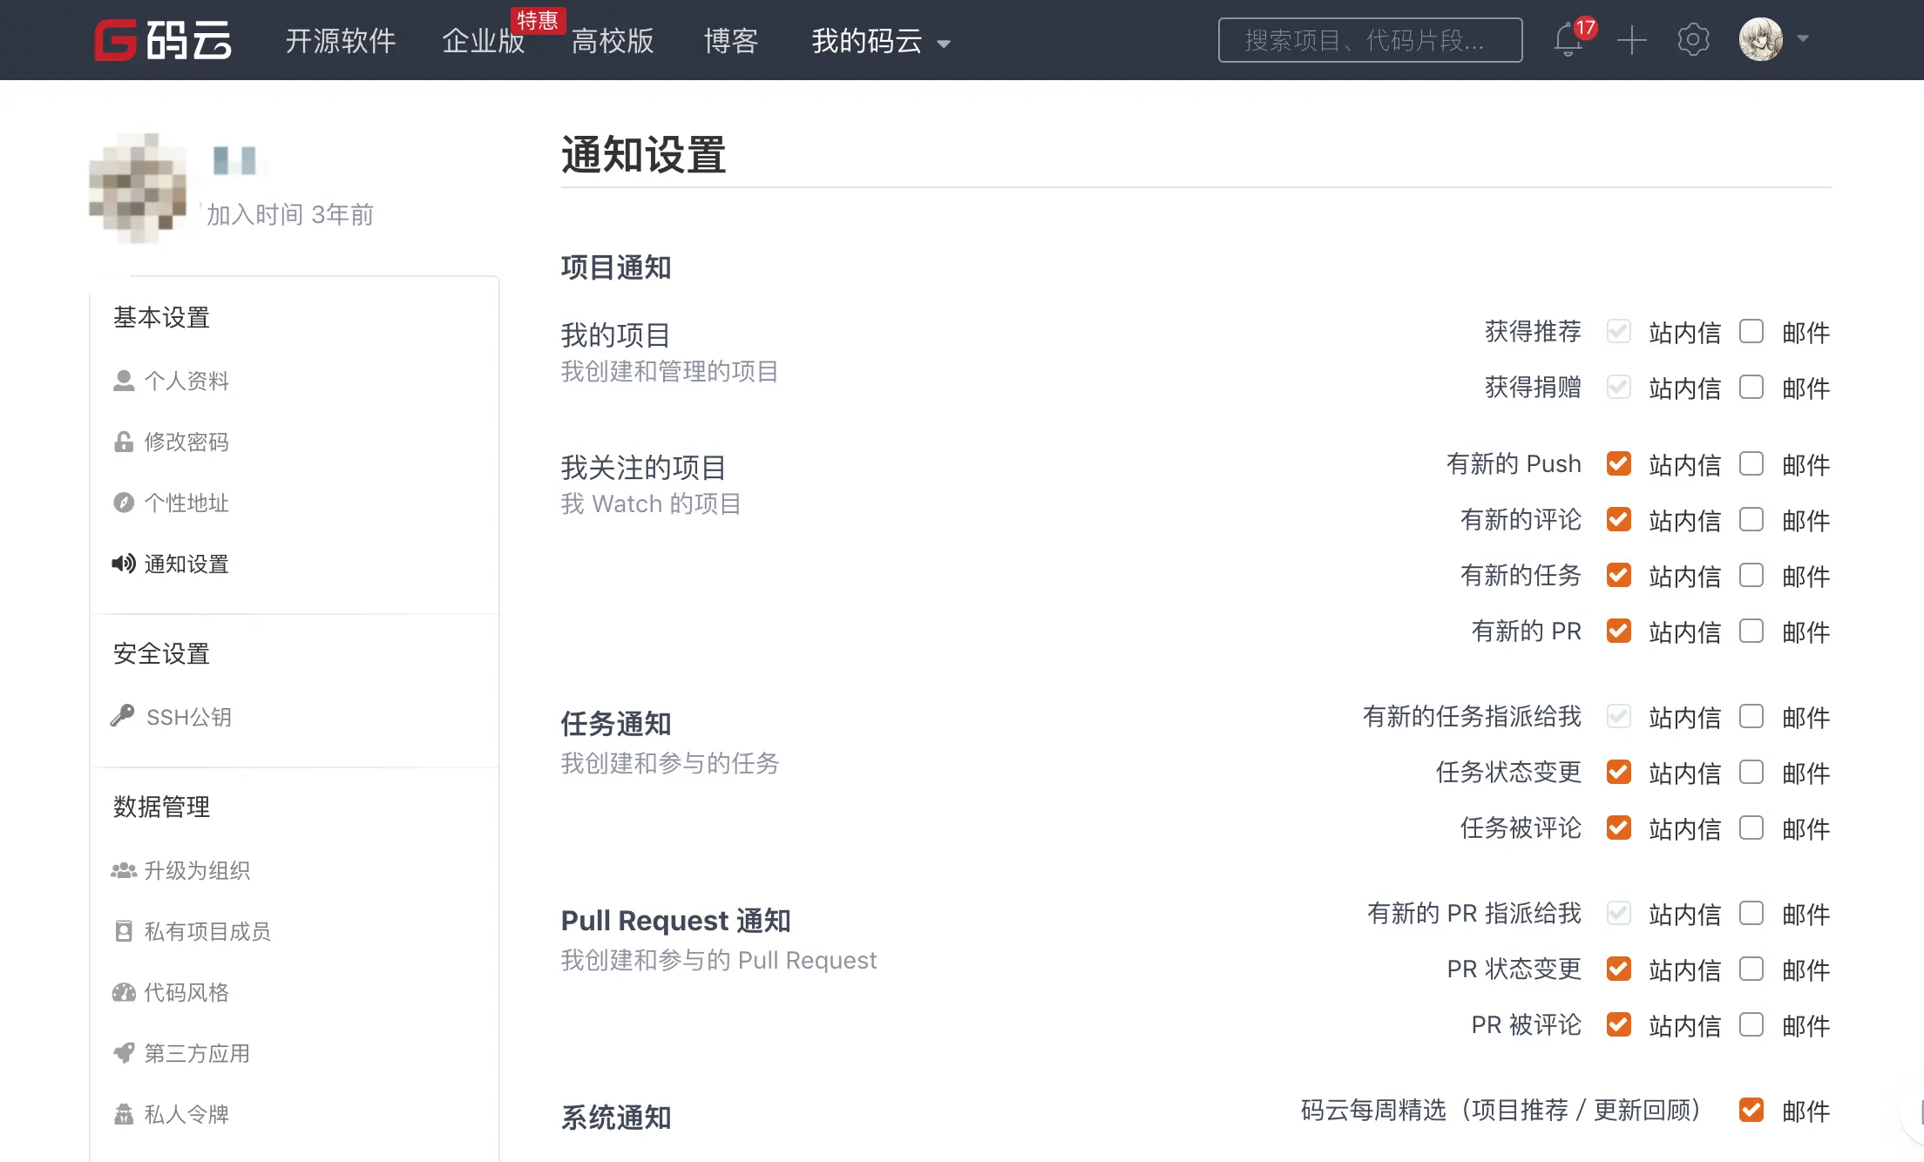Uncheck 邮件 for 码云每周精选
Screen dimensions: 1924x1162
point(1751,1110)
